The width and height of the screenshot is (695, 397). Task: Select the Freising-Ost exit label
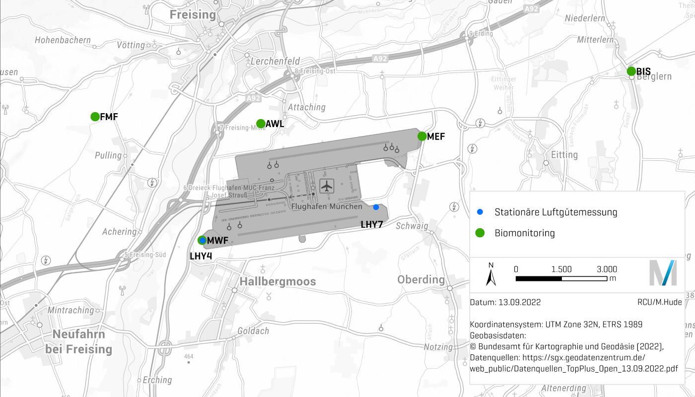[315, 71]
